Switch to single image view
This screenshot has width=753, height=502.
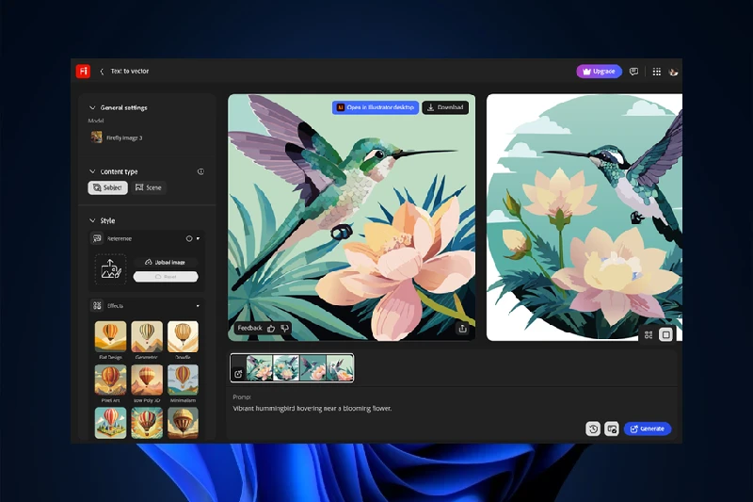(665, 334)
